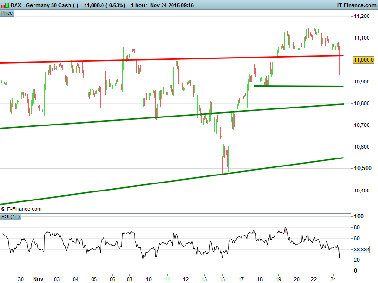Click the candlestick chart icon beside DAX title

[x=5, y=5]
